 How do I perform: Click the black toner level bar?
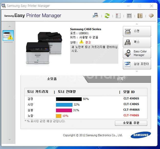(69, 99)
